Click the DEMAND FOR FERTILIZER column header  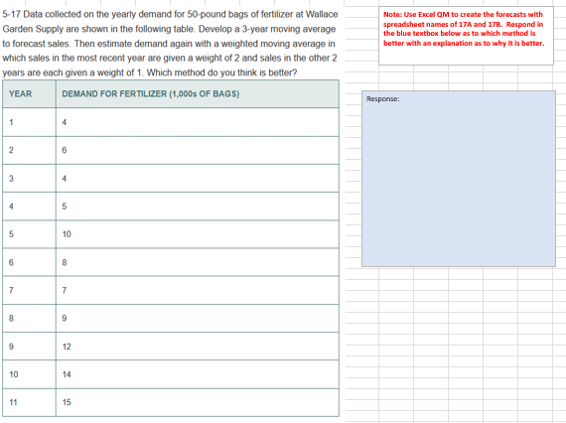pyautogui.click(x=198, y=94)
